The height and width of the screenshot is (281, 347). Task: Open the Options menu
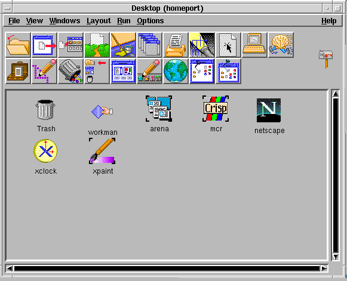151,21
